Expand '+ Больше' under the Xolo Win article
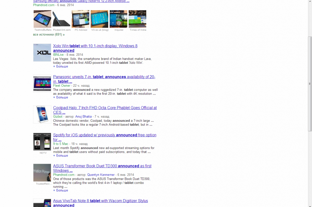The height and width of the screenshot is (207, 312). tap(61, 66)
